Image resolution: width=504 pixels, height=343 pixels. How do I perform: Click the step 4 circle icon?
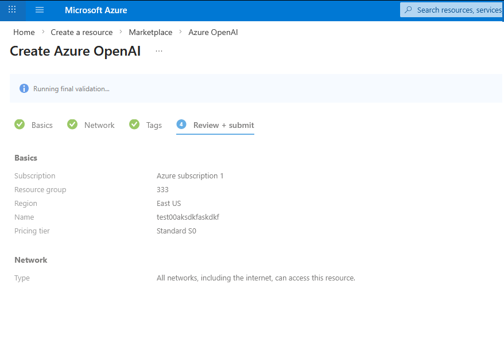(x=181, y=124)
